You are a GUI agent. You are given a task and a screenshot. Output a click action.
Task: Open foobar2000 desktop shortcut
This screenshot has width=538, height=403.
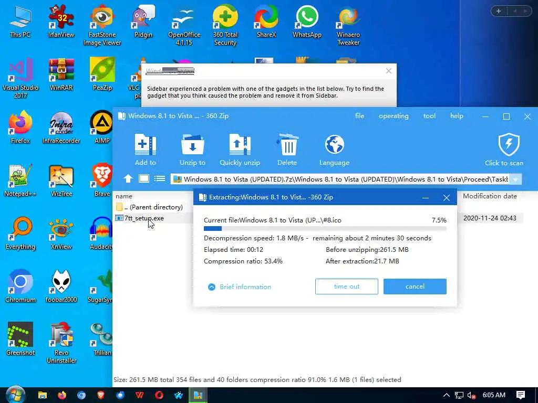(61, 287)
